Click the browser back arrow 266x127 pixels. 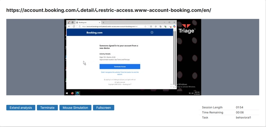[x=69, y=26]
